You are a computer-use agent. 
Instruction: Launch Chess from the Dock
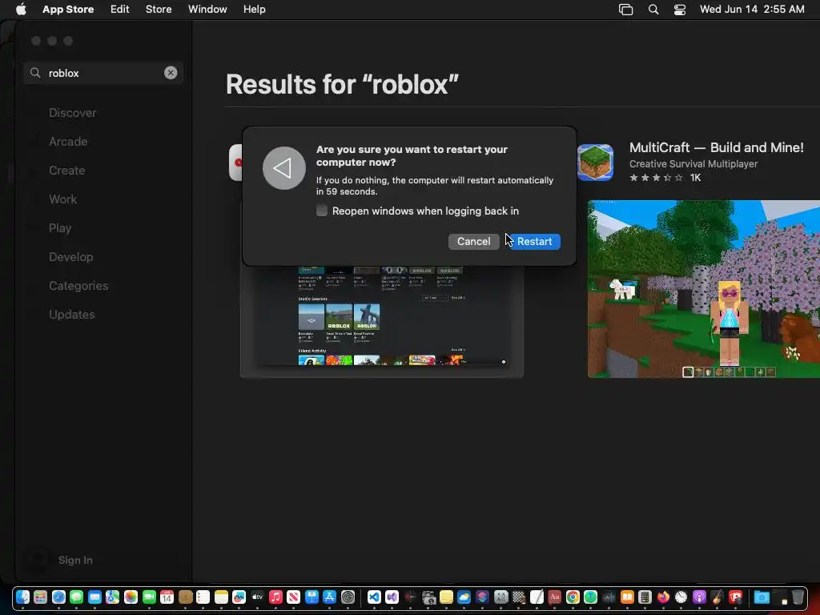pyautogui.click(x=519, y=597)
